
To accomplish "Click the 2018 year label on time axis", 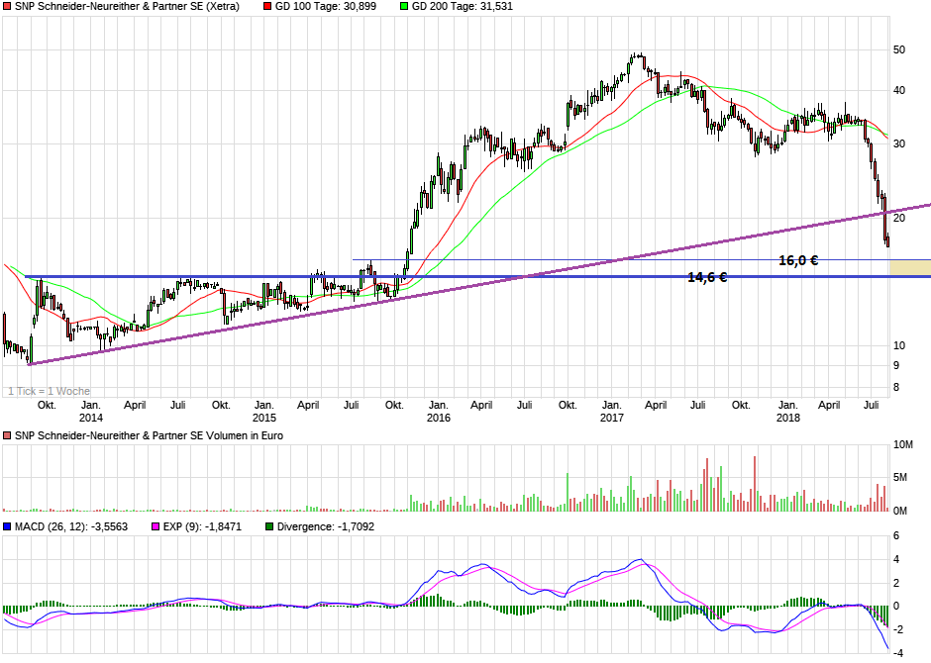I will point(788,418).
